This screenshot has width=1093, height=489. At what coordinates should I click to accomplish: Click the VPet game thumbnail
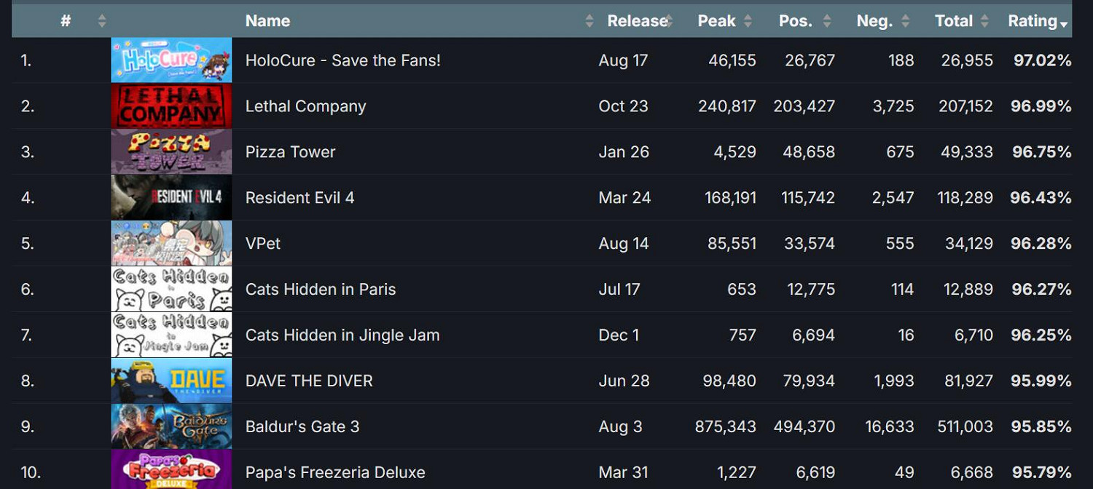pos(171,244)
